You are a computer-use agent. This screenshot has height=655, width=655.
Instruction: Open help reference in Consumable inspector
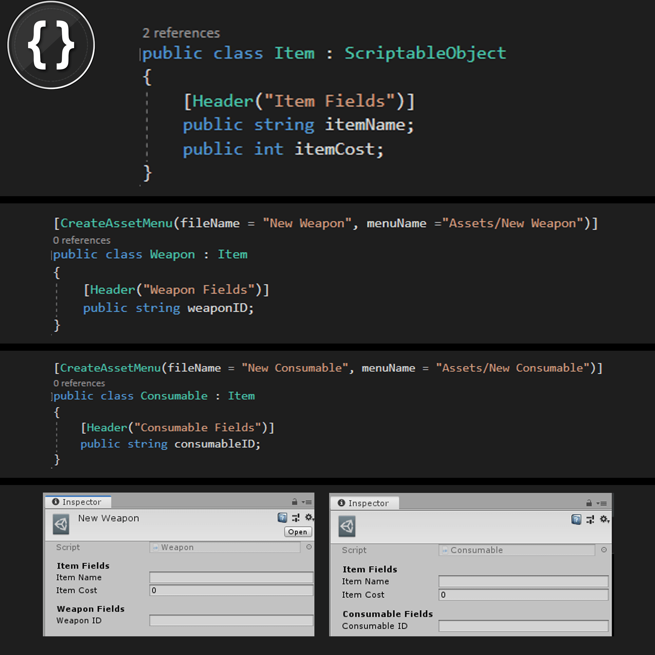576,519
